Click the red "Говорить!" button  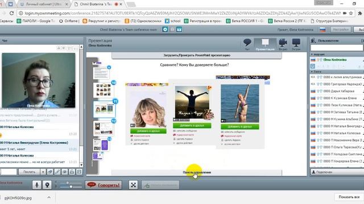104,185
